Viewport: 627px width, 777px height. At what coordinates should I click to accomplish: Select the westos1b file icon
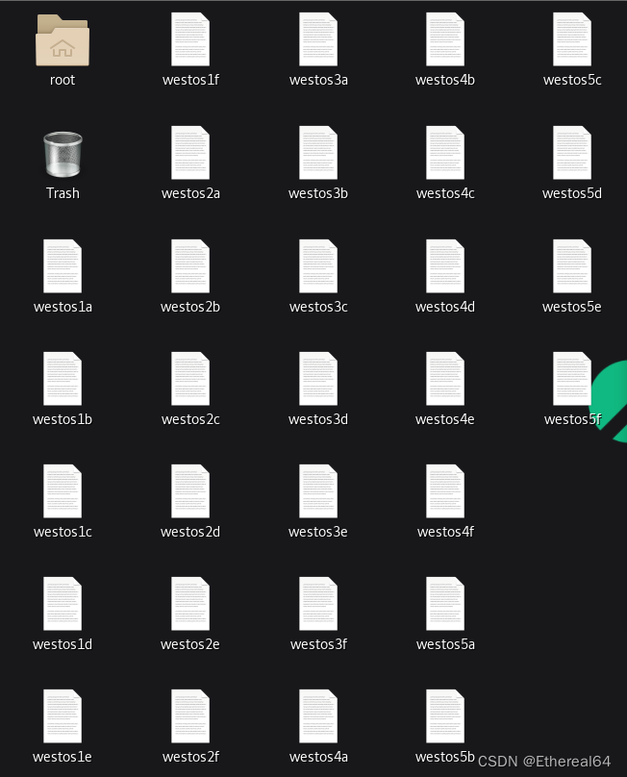(x=63, y=379)
